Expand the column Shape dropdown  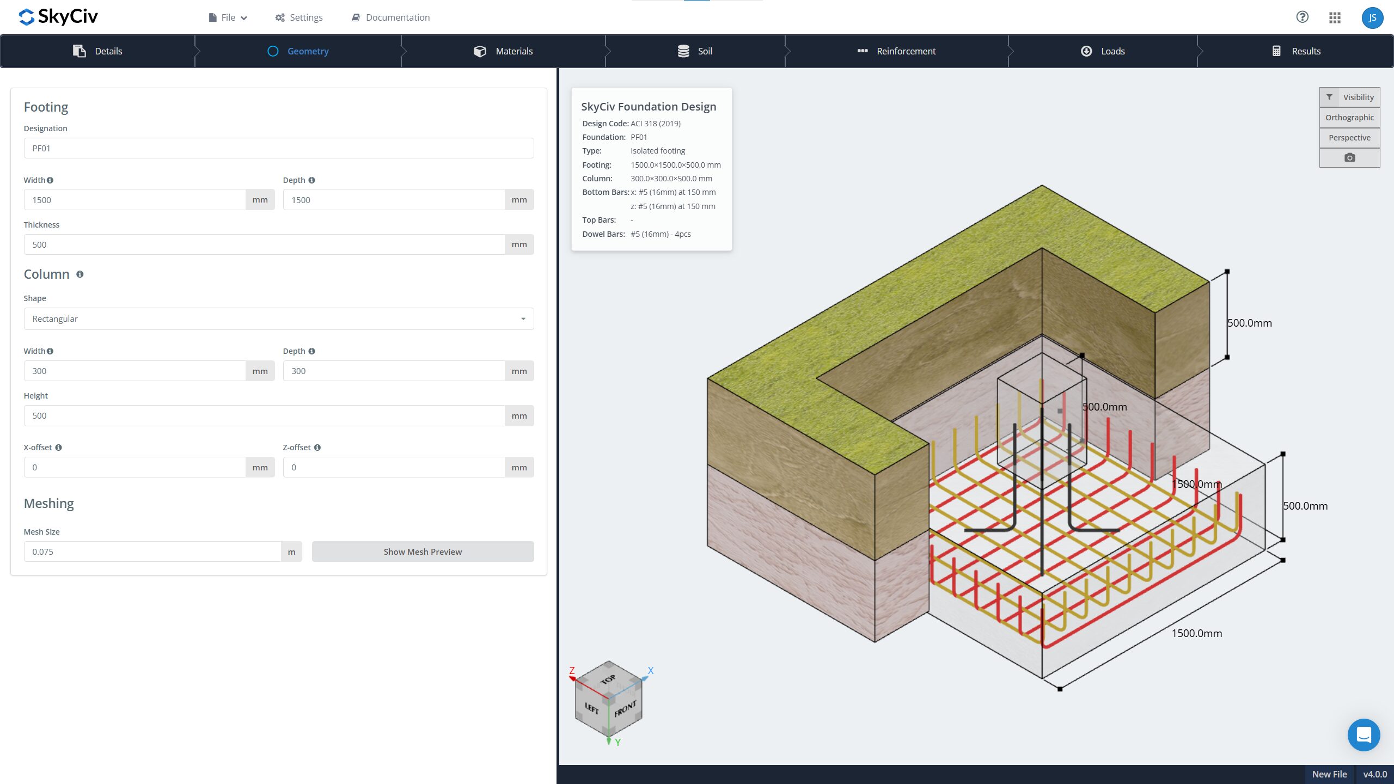tap(279, 319)
